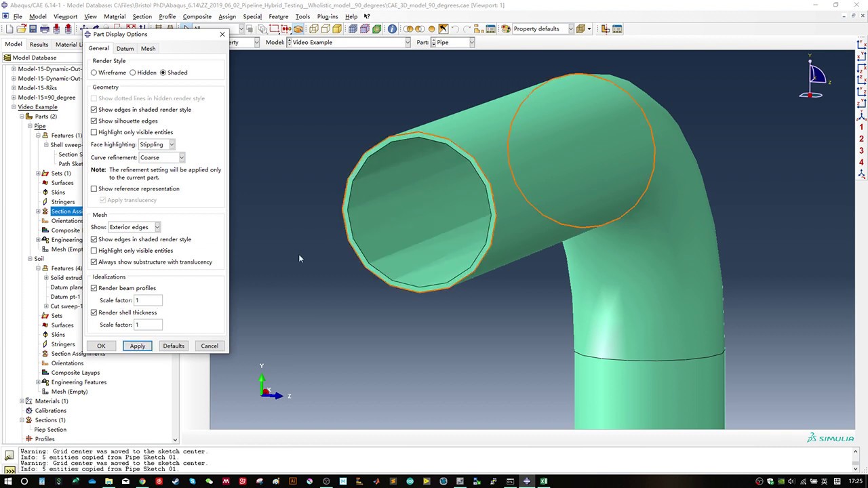Click the Open file folder icon
868x488 pixels.
point(21,28)
